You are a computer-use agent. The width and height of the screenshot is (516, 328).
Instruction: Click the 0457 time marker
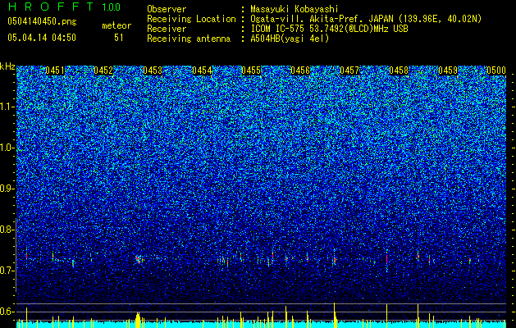[349, 71]
